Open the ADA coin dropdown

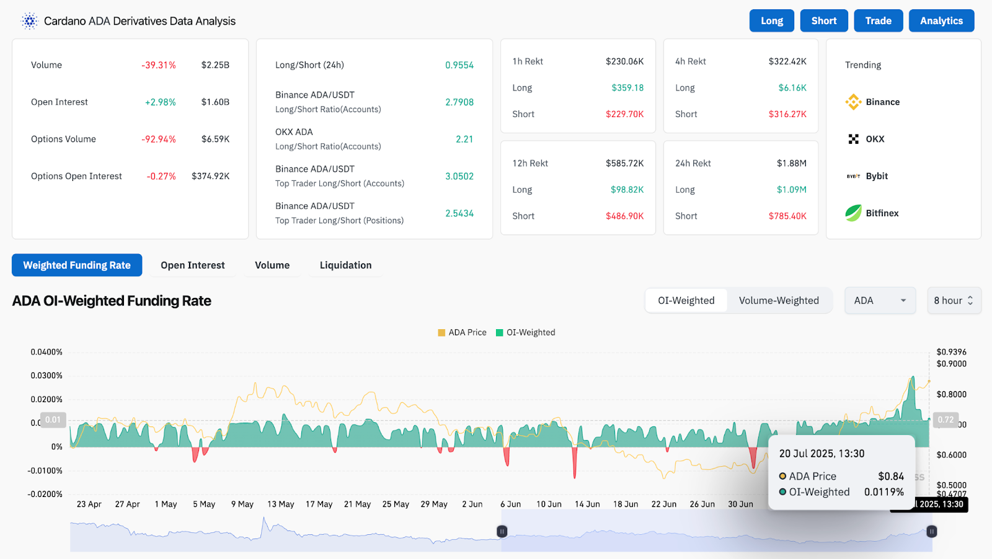[879, 301]
